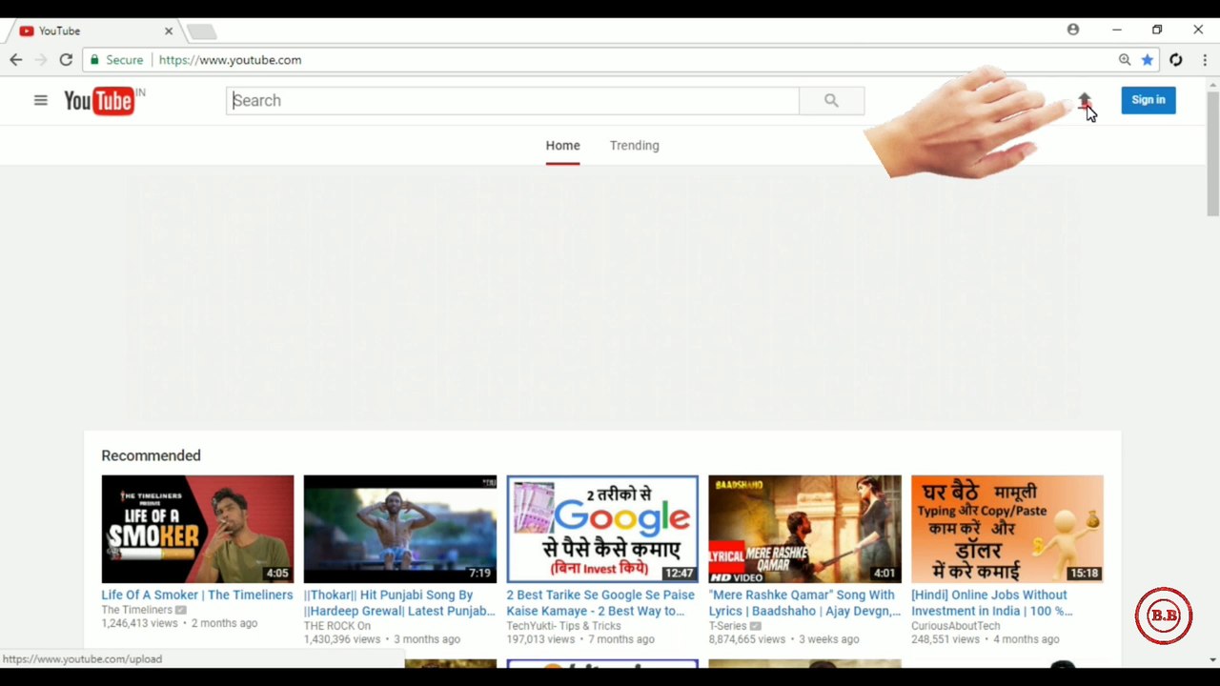Click the address bar URL
Screen dimensions: 1220x686
(x=231, y=60)
